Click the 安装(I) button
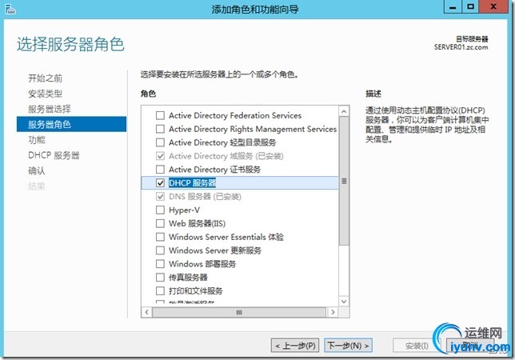The image size is (515, 360). tap(417, 346)
